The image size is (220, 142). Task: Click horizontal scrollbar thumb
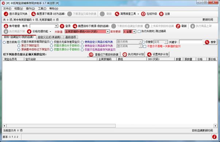61,126
